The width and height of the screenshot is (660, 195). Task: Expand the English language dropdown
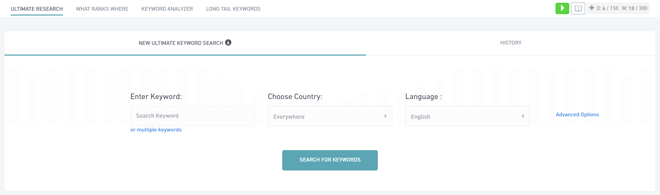click(467, 116)
